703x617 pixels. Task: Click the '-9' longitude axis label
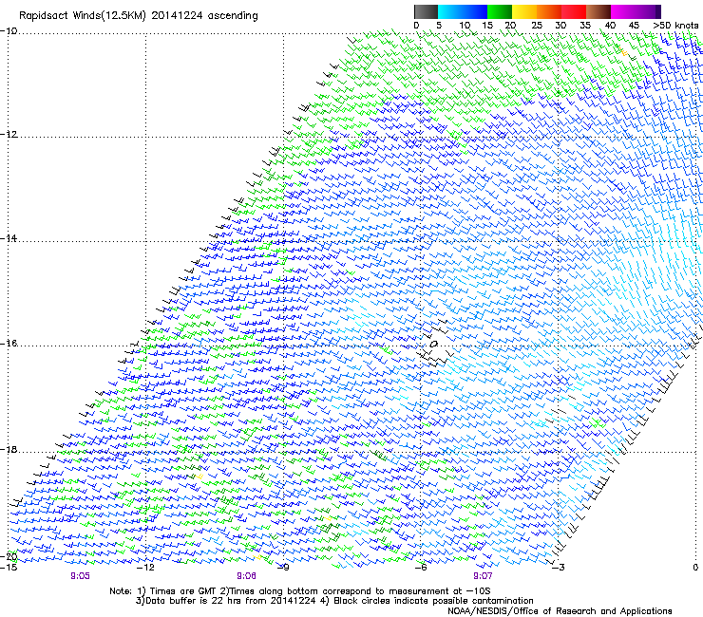click(x=284, y=568)
